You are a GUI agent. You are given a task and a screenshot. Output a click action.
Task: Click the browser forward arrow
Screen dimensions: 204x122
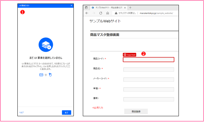[x=94, y=13]
